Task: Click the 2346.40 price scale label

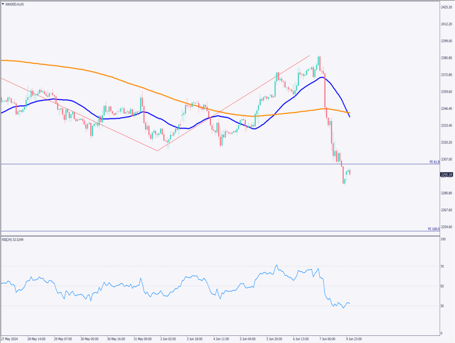Action: click(447, 109)
